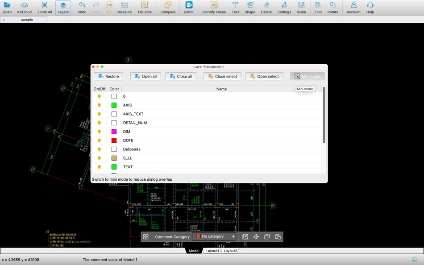
Task: Click the tan S_LL color swatch
Action: [114, 158]
